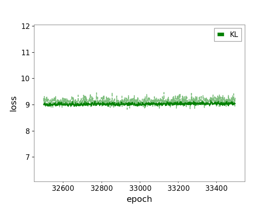Click the 'epoch' x-axis label
Screen dimensions: 272x204
pyautogui.click(x=139, y=199)
